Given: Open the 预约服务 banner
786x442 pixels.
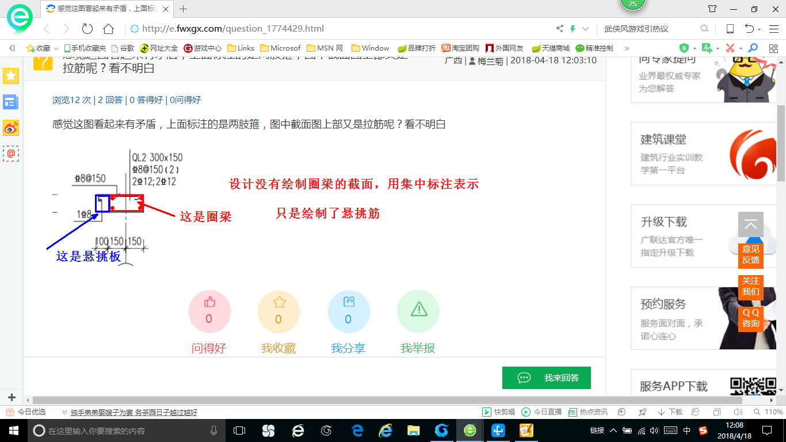Looking at the screenshot, I should [x=704, y=318].
